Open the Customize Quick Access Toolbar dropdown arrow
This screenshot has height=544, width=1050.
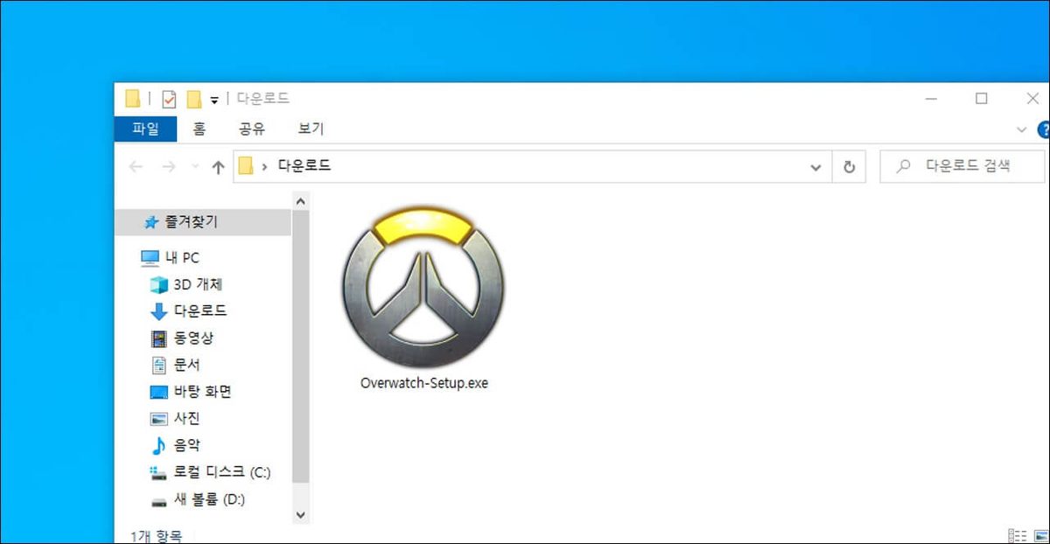tap(214, 100)
